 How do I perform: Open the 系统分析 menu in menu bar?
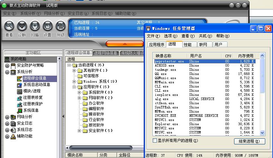point(31,14)
